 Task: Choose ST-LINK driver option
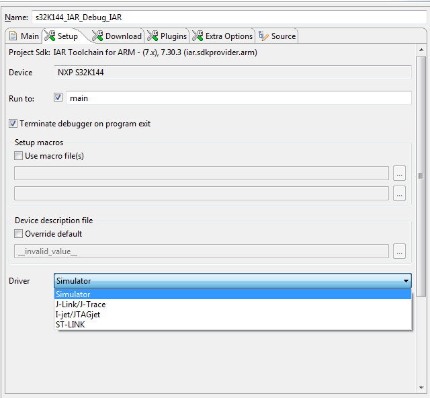pos(233,325)
